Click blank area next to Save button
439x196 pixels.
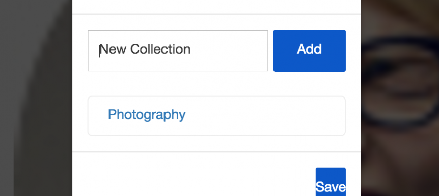(x=193, y=178)
